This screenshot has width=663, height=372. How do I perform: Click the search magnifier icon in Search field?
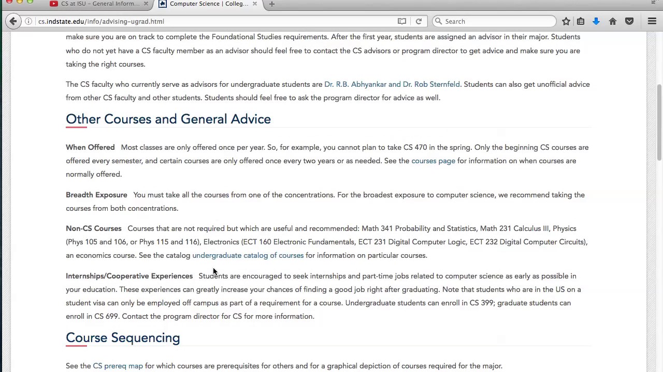(438, 21)
